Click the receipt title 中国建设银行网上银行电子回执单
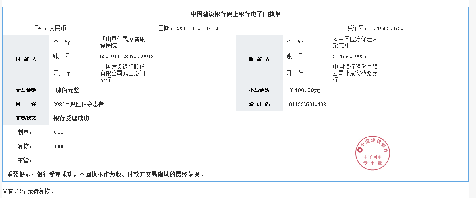This screenshot has height=198, width=476. [236, 14]
